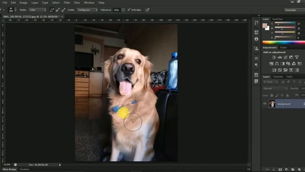
Task: Create new adjustment layer from panel bottom
Action: (286, 170)
